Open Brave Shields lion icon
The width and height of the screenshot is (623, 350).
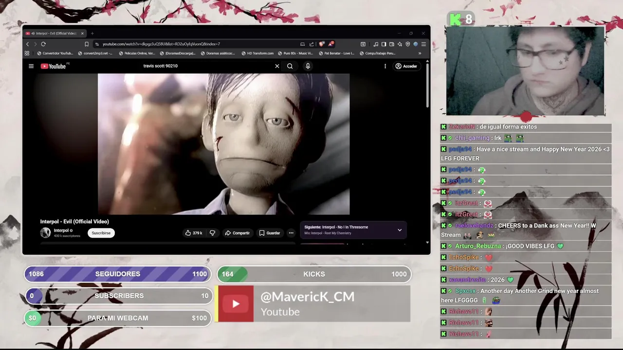coord(321,44)
